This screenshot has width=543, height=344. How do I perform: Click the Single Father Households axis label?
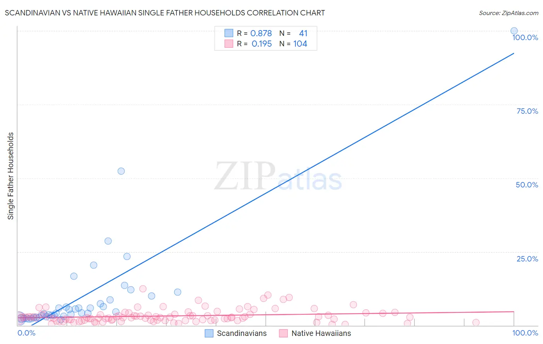click(x=11, y=176)
